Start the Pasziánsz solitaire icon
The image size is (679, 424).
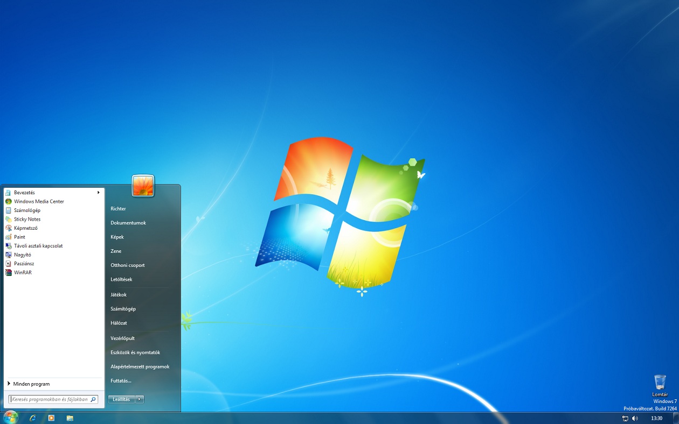9,264
